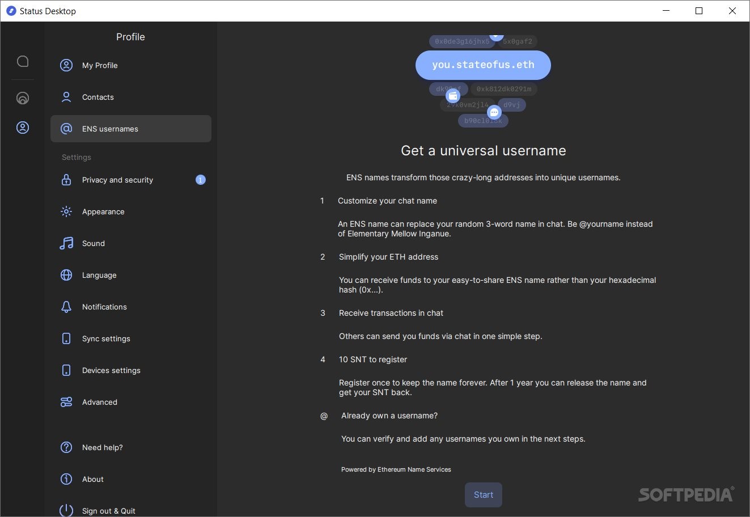Image resolution: width=750 pixels, height=517 pixels.
Task: Open Appearance settings
Action: point(131,211)
